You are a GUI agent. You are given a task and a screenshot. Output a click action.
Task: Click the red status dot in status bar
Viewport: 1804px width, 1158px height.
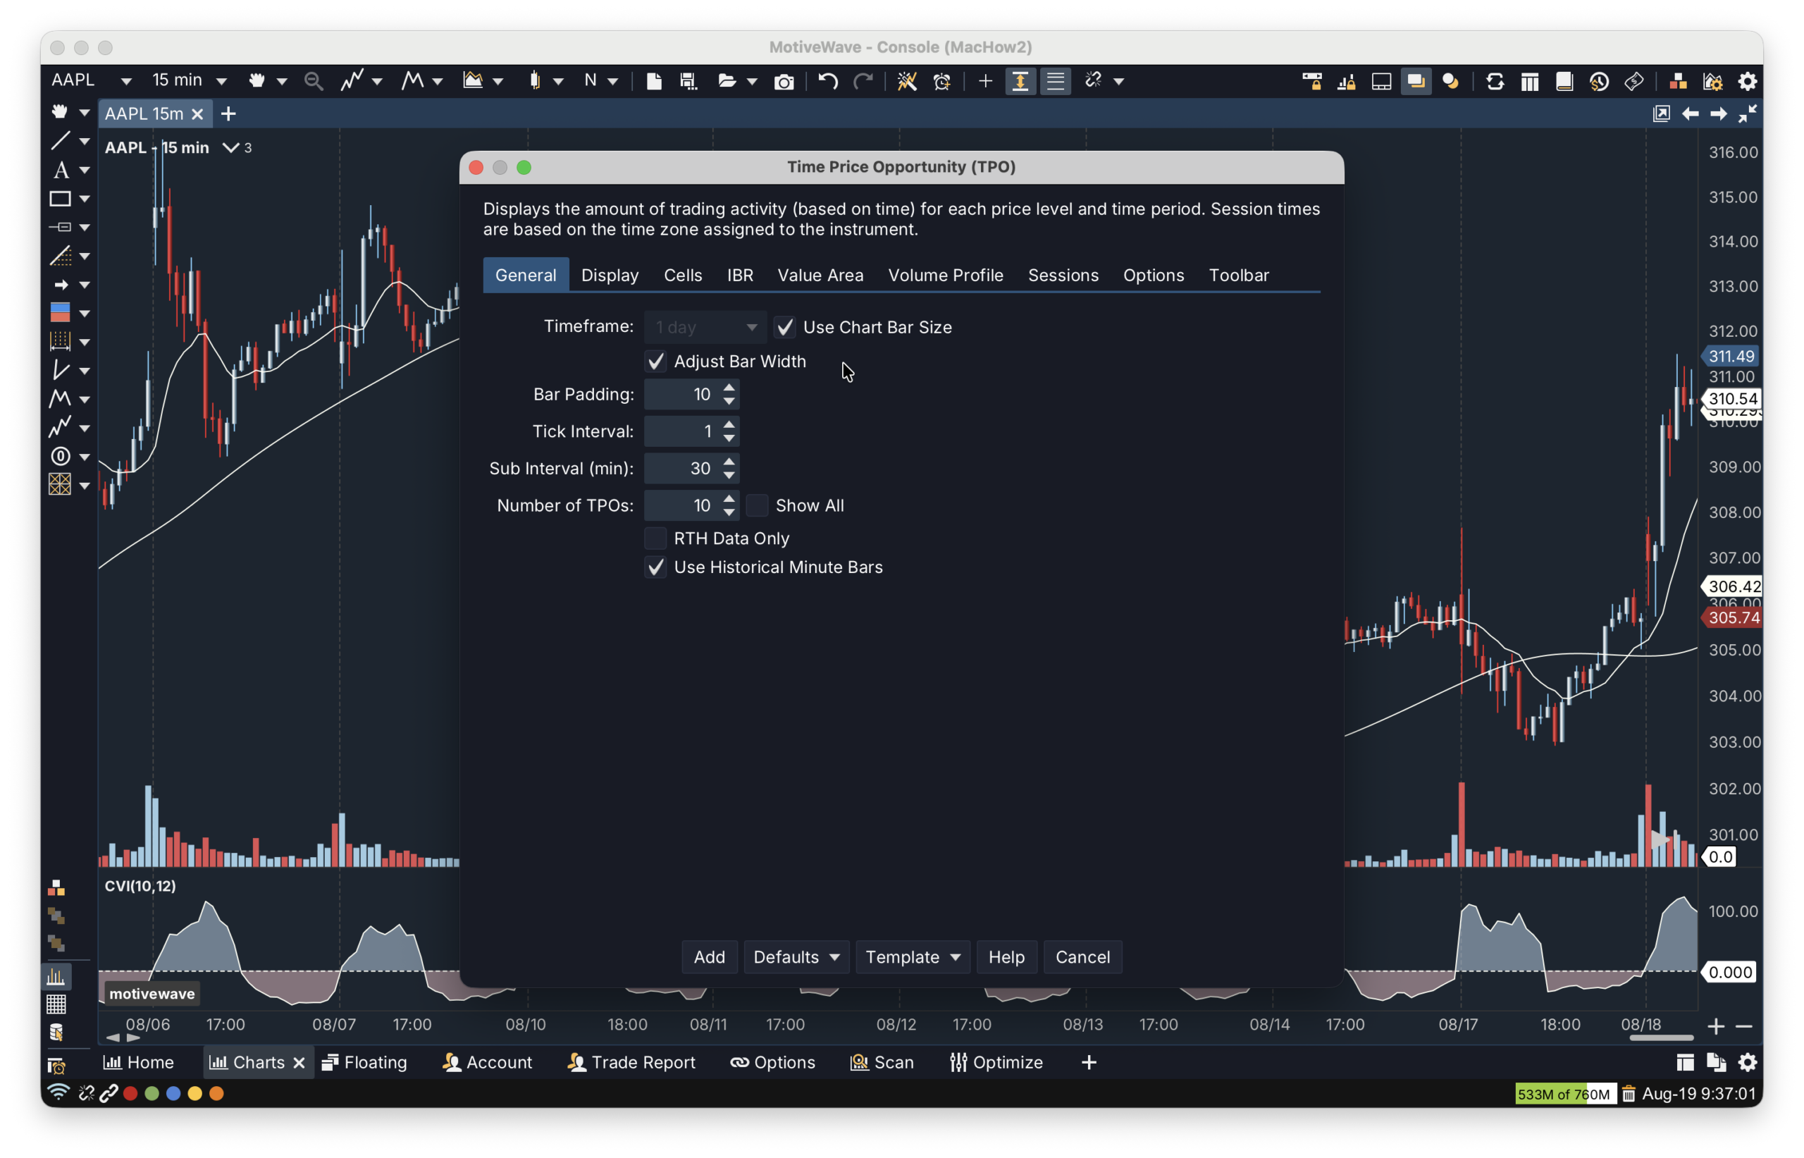pos(130,1093)
